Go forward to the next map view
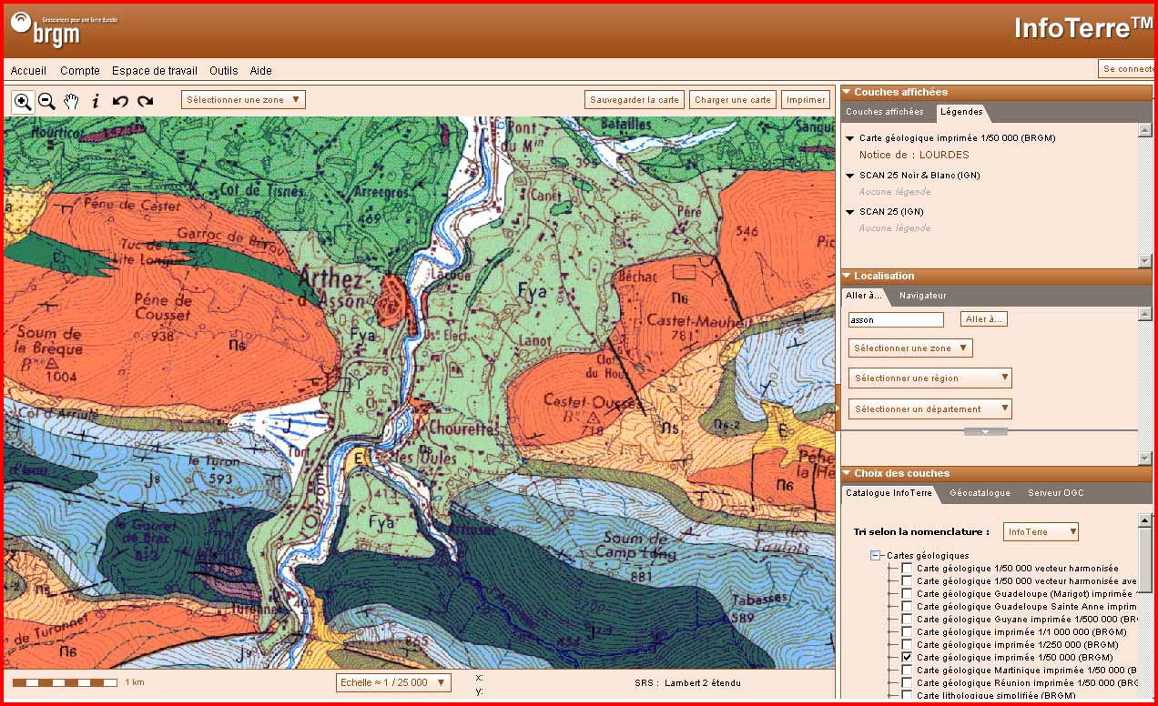 coord(145,101)
